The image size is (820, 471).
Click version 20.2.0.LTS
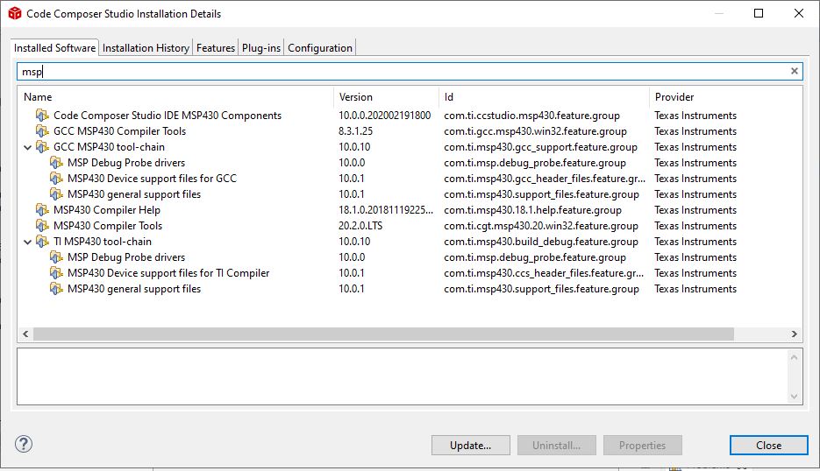click(360, 226)
